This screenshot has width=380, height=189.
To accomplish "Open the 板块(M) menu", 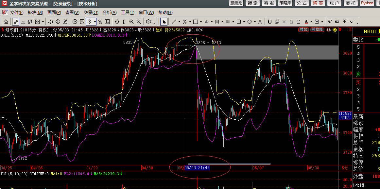I will [35, 13].
